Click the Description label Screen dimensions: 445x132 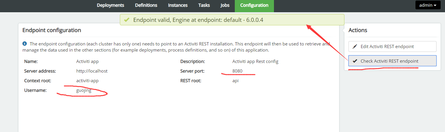[x=193, y=61]
